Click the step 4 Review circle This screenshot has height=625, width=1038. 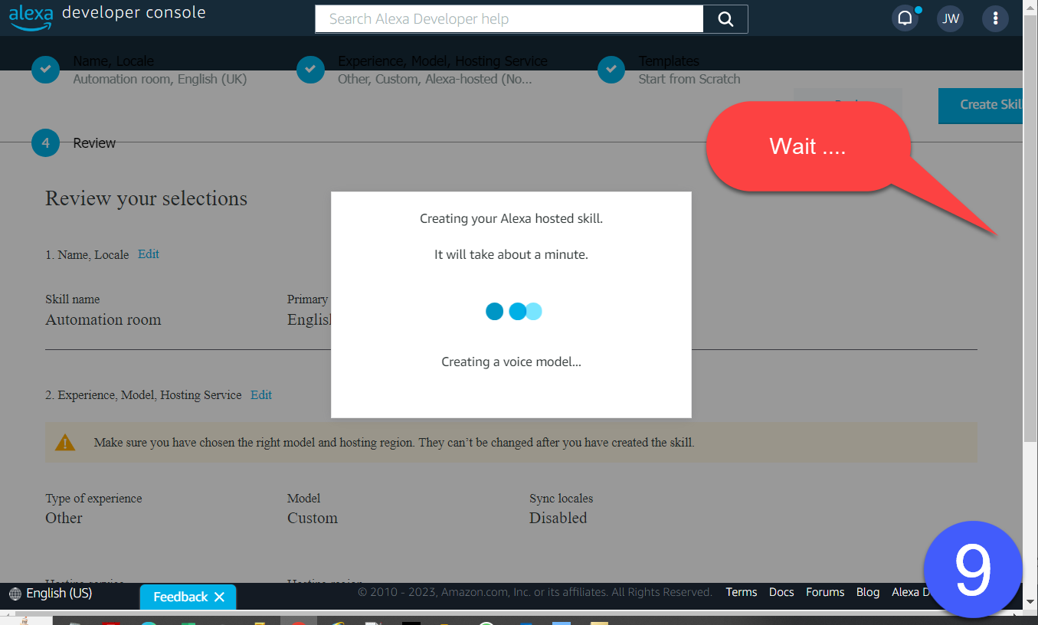pyautogui.click(x=45, y=142)
